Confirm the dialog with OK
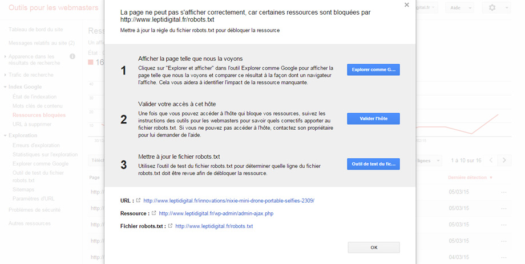Image resolution: width=525 pixels, height=264 pixels. [x=374, y=247]
